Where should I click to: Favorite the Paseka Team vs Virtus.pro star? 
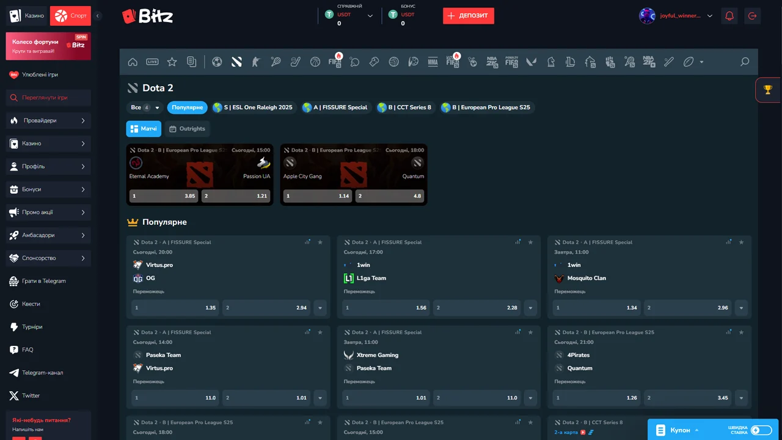(320, 332)
